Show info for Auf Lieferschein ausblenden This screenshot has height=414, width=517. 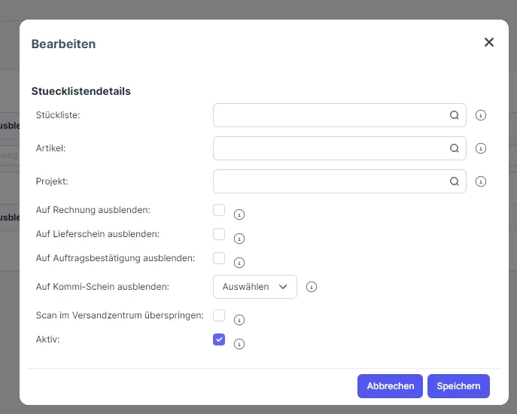pos(239,239)
